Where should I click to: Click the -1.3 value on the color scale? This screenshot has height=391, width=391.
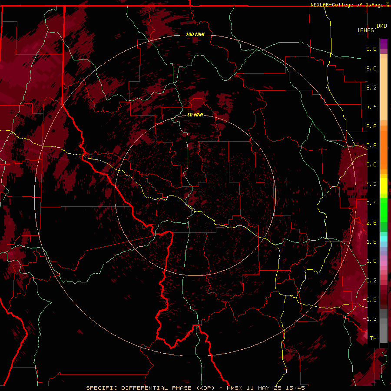(370, 319)
